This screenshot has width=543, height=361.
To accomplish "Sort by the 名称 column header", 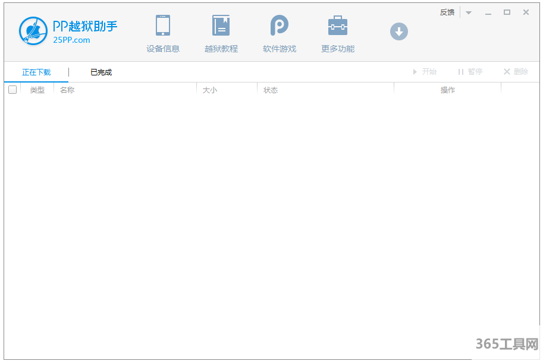I will [67, 90].
